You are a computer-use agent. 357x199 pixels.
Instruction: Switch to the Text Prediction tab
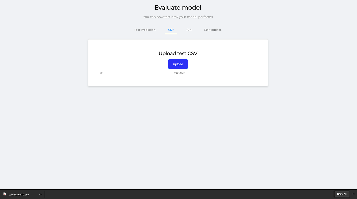(x=145, y=30)
